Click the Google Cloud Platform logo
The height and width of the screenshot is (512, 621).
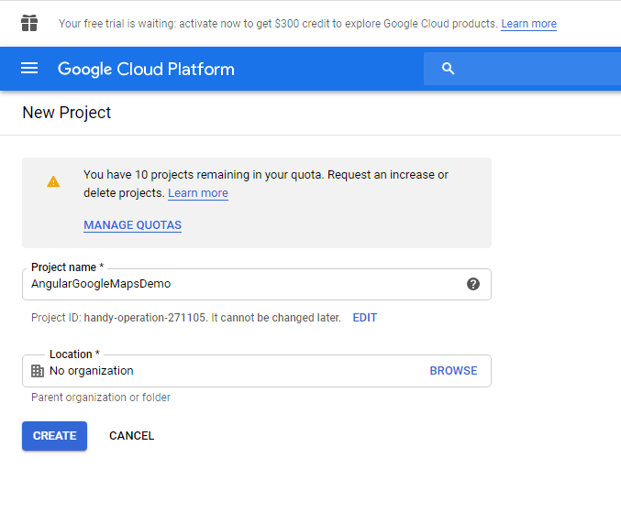tap(146, 69)
